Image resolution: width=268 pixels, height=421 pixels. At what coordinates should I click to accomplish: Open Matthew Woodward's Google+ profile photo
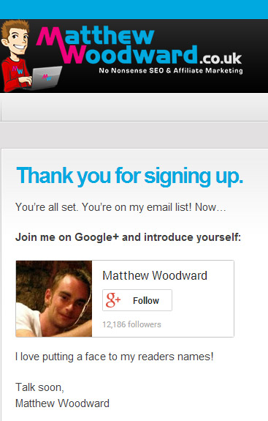point(54,299)
